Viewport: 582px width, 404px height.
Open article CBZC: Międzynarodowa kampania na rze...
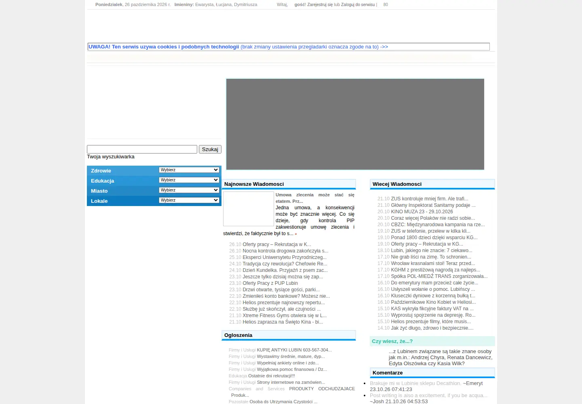tap(438, 225)
